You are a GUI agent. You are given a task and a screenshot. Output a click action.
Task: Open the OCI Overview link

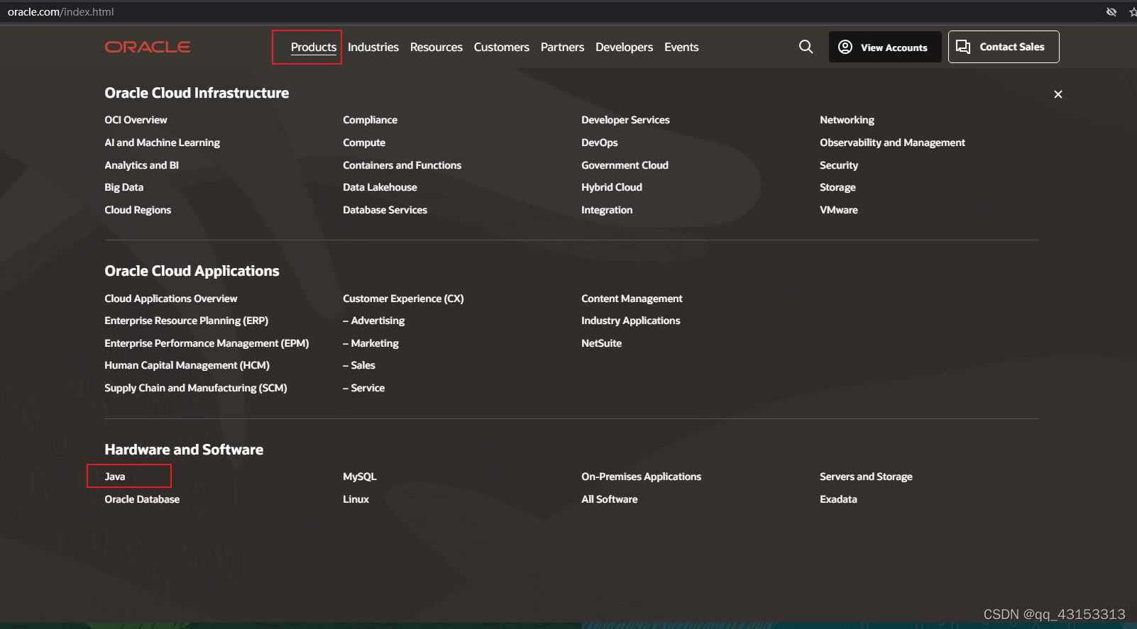click(136, 120)
